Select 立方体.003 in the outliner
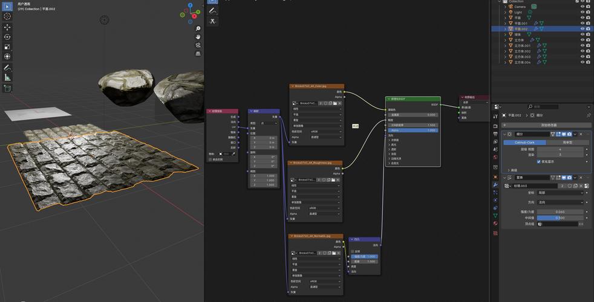This screenshot has width=594, height=302. pos(523,56)
